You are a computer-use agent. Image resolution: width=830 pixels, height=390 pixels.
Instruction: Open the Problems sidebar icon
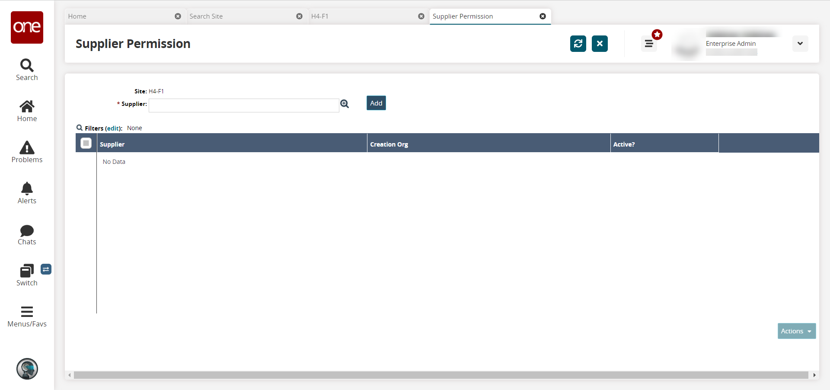tap(27, 152)
